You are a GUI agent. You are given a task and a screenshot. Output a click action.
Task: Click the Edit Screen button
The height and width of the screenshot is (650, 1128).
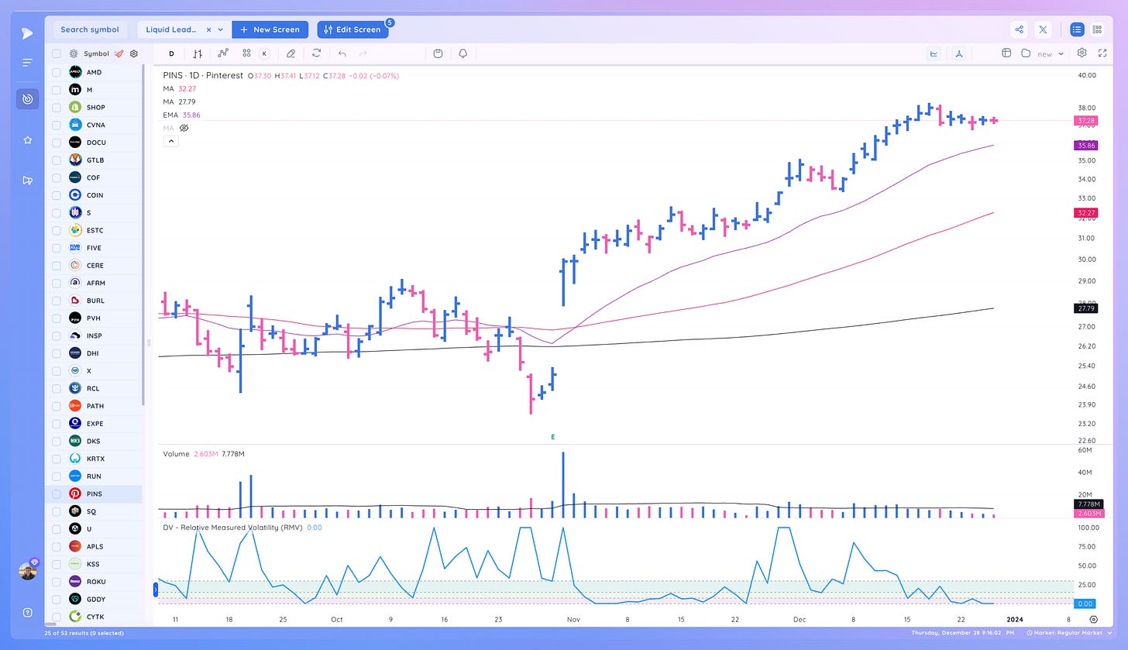tap(352, 29)
